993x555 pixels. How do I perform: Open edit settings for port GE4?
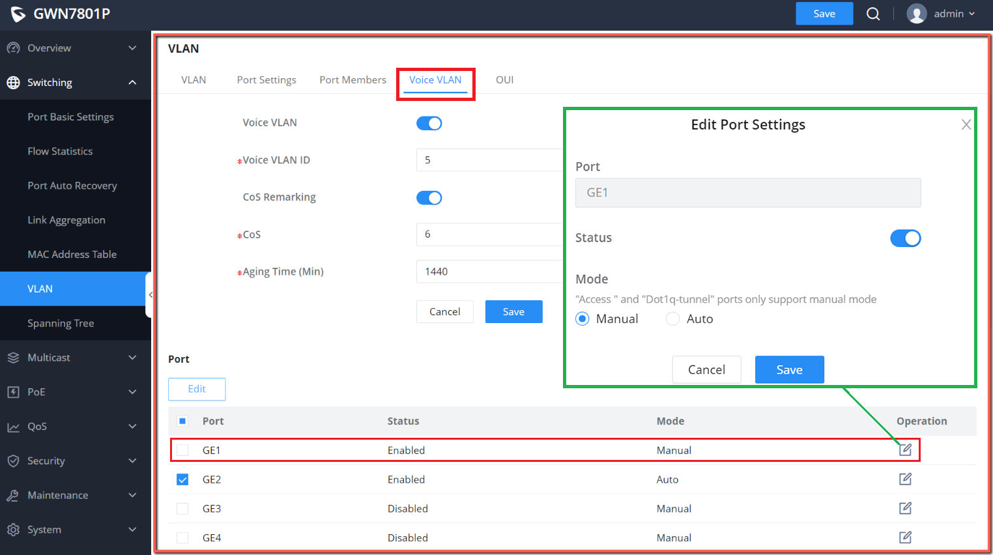pos(905,537)
